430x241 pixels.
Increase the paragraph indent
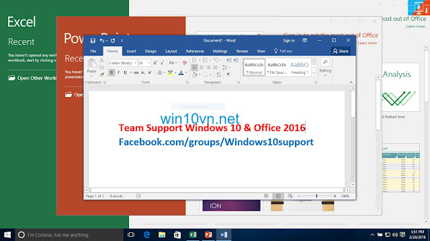click(x=236, y=60)
